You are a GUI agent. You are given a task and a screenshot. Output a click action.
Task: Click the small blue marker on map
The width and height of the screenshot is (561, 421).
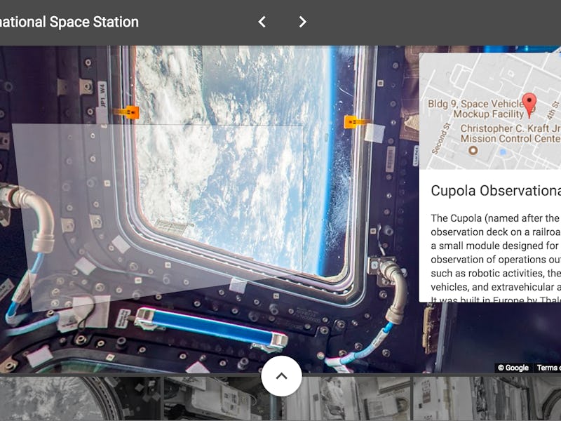(x=502, y=152)
